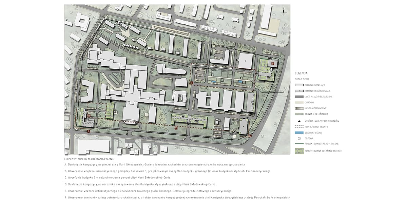Select red marker C near building 3

176,128
